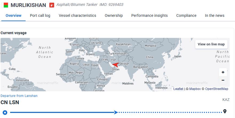Click the departure circle marker icon
The width and height of the screenshot is (235, 118).
[5, 112]
